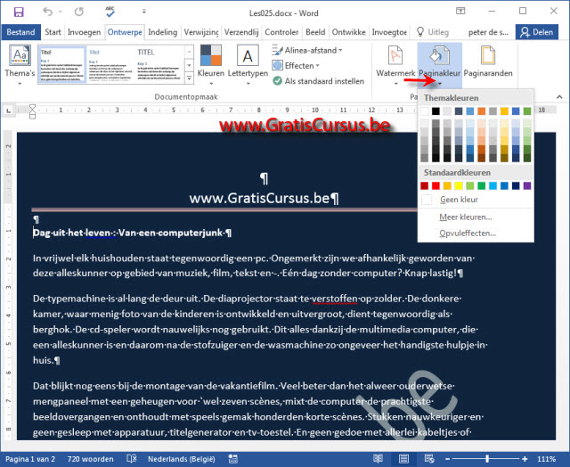570x467 pixels.
Task: Switch to the Verwijzingen tab
Action: (x=201, y=32)
